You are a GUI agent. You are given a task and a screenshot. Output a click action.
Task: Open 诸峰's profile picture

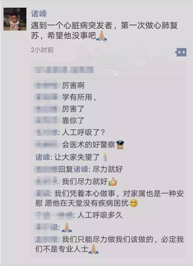tap(15, 19)
